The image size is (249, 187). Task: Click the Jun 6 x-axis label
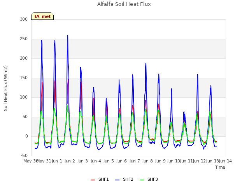(x=121, y=161)
